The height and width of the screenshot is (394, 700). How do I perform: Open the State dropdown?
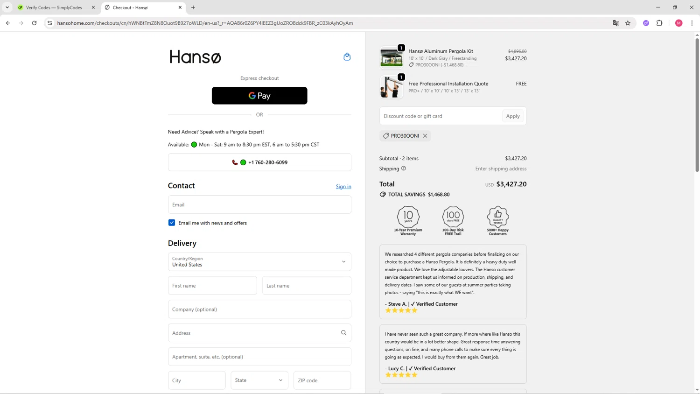point(259,380)
